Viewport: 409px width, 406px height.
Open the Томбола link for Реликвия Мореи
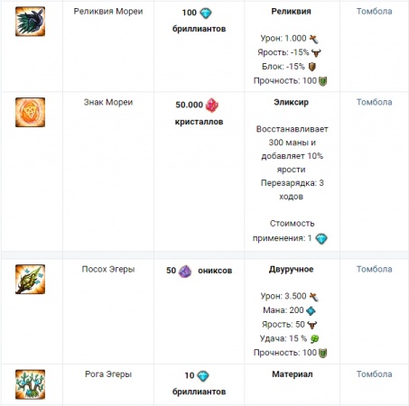coord(374,12)
